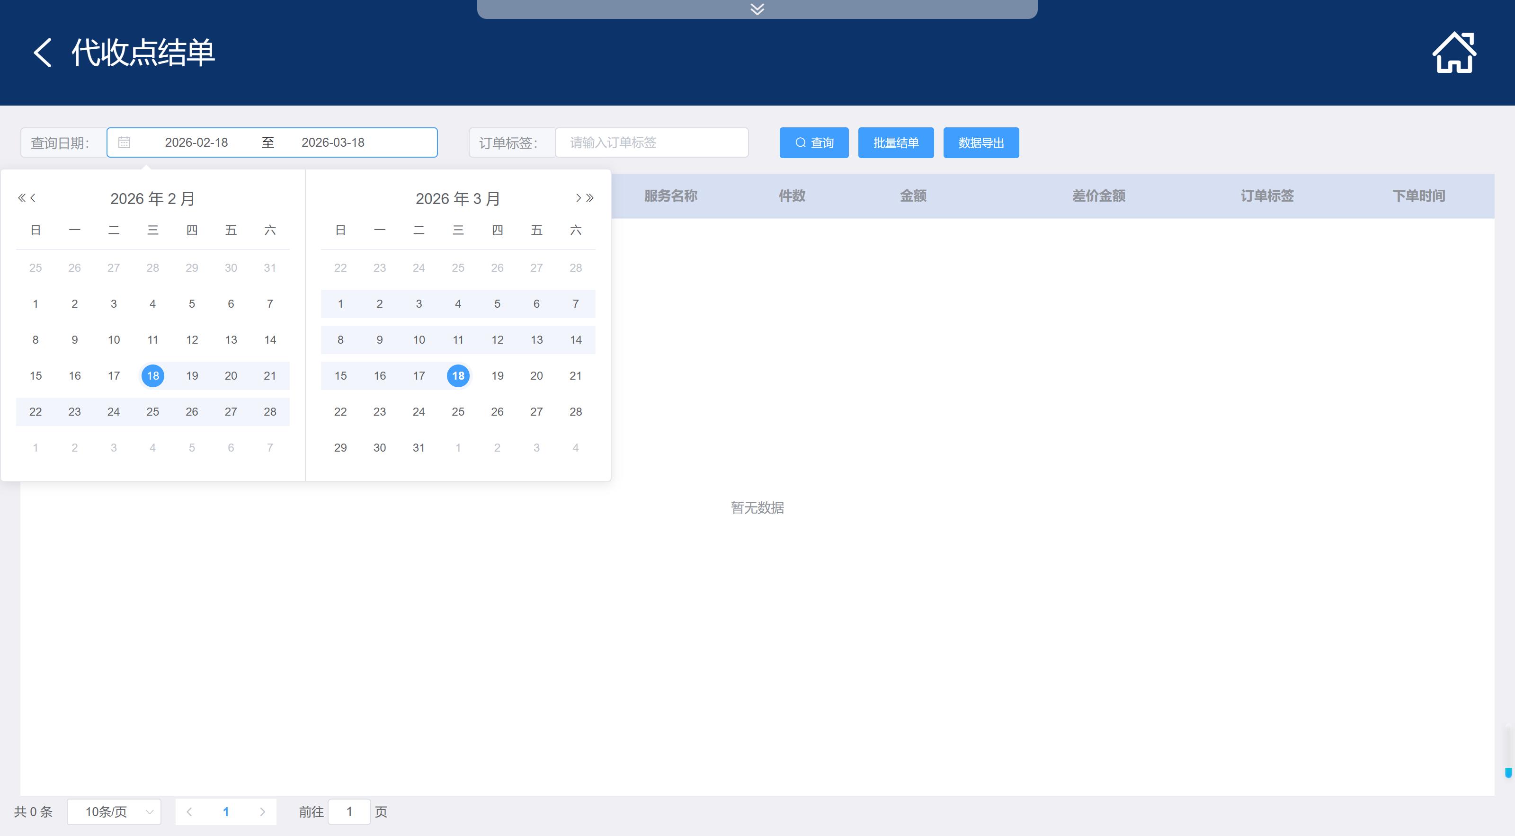Image resolution: width=1515 pixels, height=836 pixels.
Task: Export data with 数据导出 button
Action: point(980,143)
